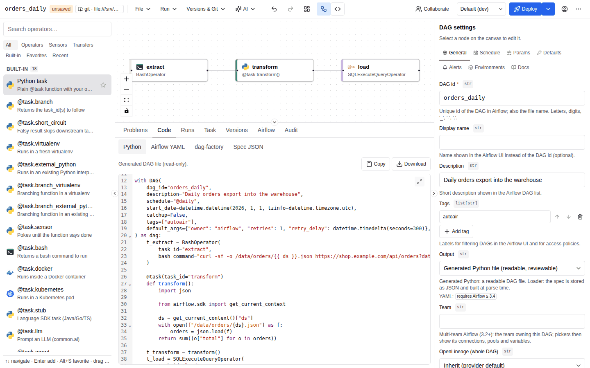
Task: Open the more options ellipsis menu
Action: pyautogui.click(x=579, y=9)
